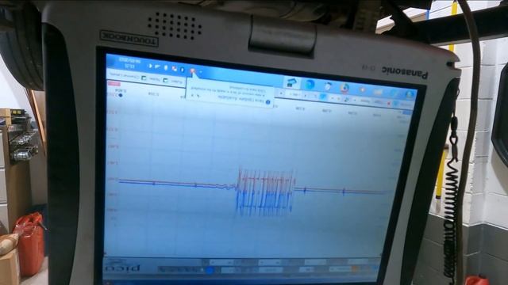
Task: Launch Google Chrome from the taskbar
Action: (344, 87)
